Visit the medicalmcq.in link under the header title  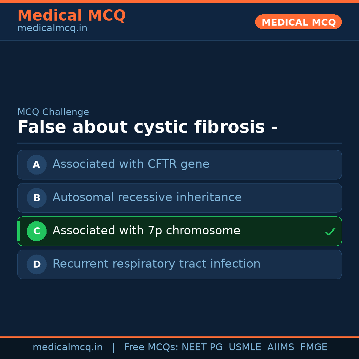[52, 29]
